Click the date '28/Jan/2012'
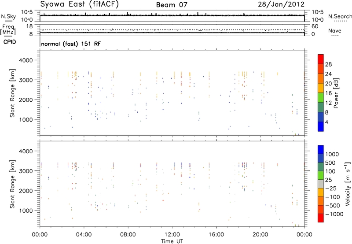352x244 pixels. click(x=281, y=4)
